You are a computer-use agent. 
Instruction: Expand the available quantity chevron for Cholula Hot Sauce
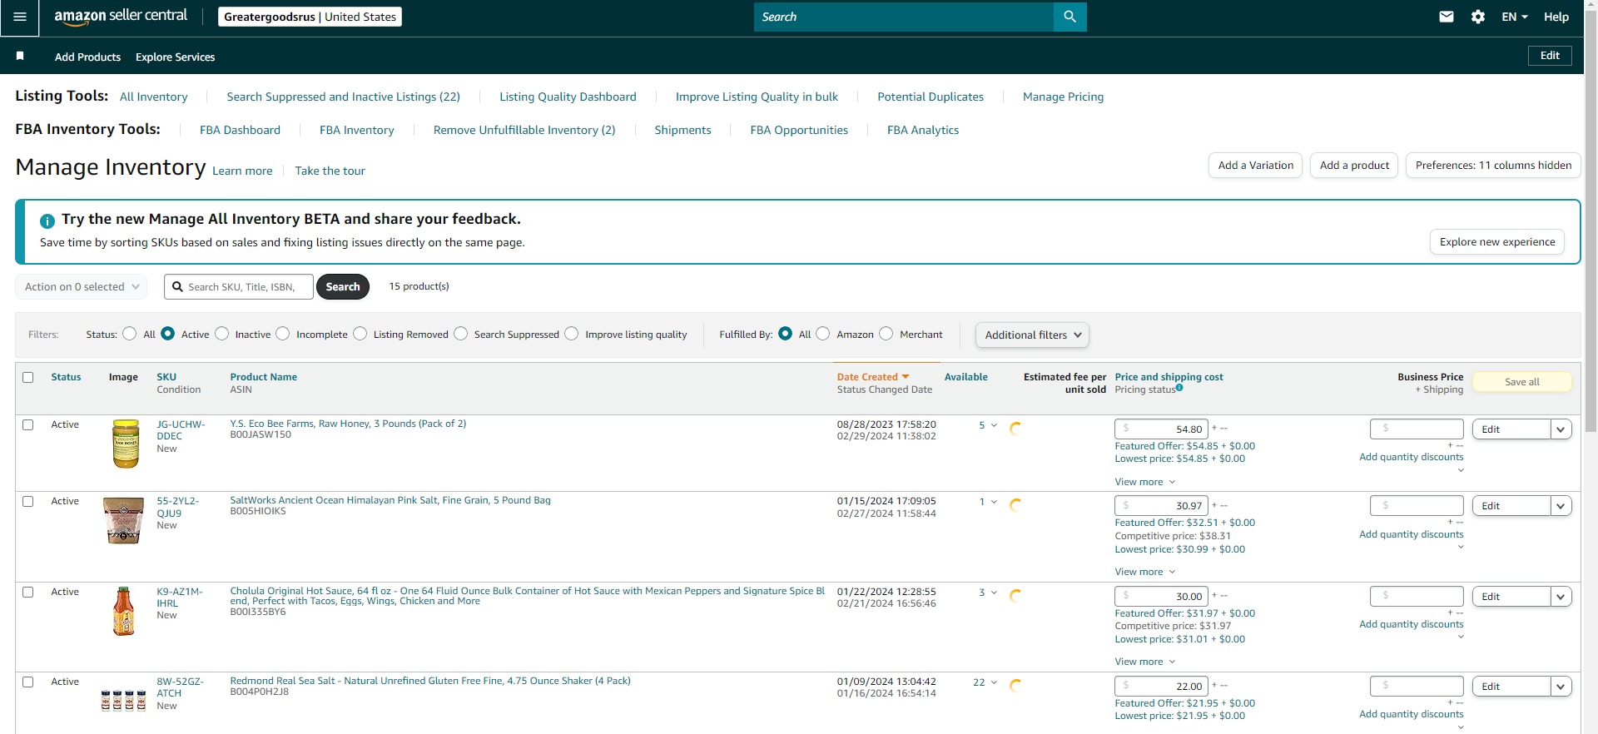[x=994, y=593]
